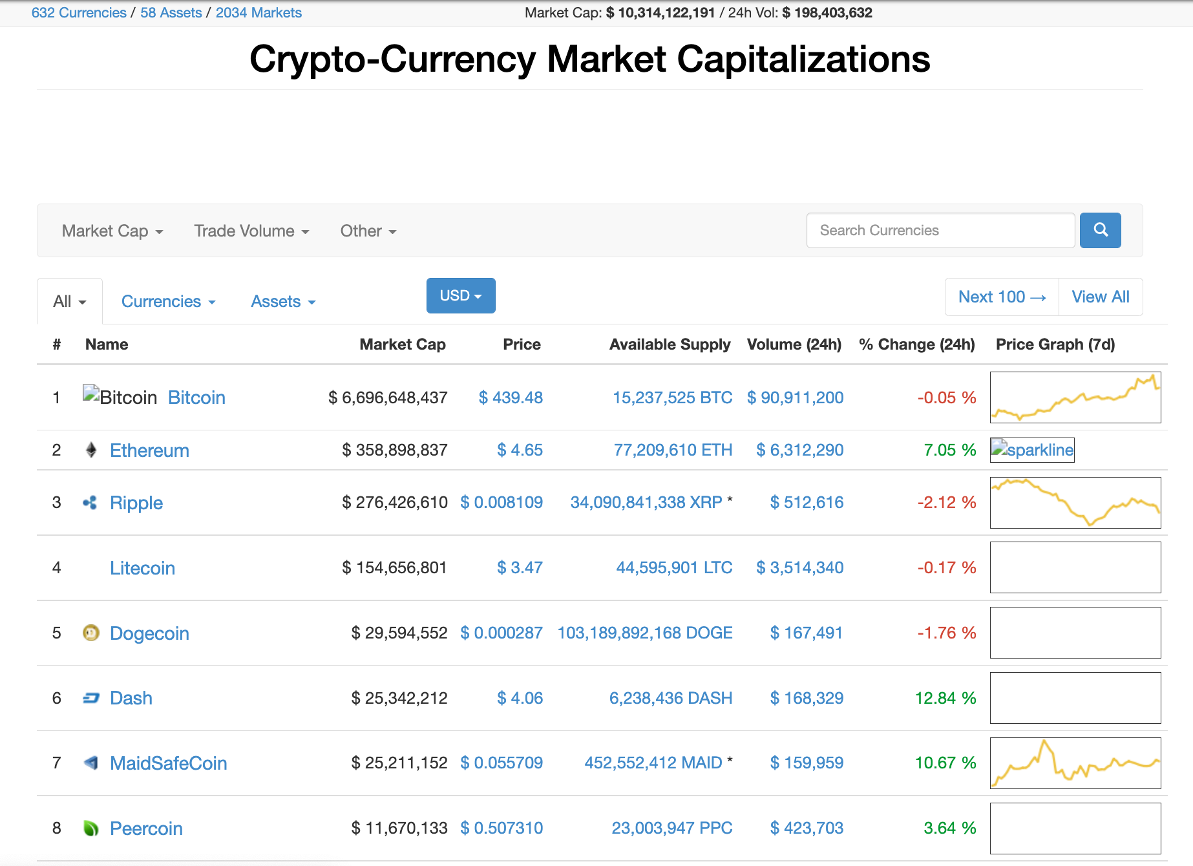
Task: Click Litecoin price $ 3.47
Action: coord(520,567)
